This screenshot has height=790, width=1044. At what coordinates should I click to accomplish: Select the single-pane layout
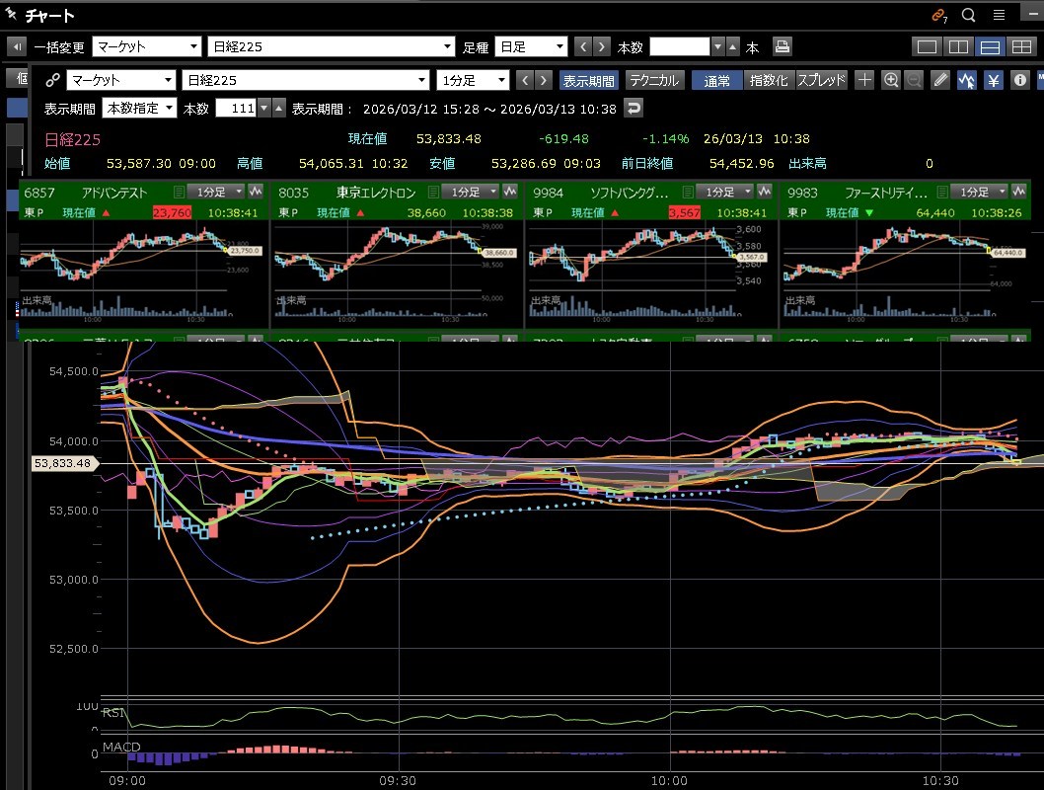point(928,46)
